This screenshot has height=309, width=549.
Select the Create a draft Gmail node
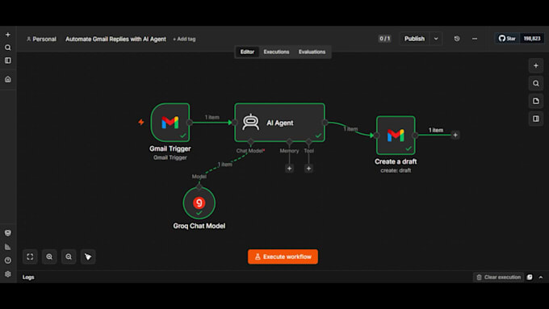(x=396, y=136)
